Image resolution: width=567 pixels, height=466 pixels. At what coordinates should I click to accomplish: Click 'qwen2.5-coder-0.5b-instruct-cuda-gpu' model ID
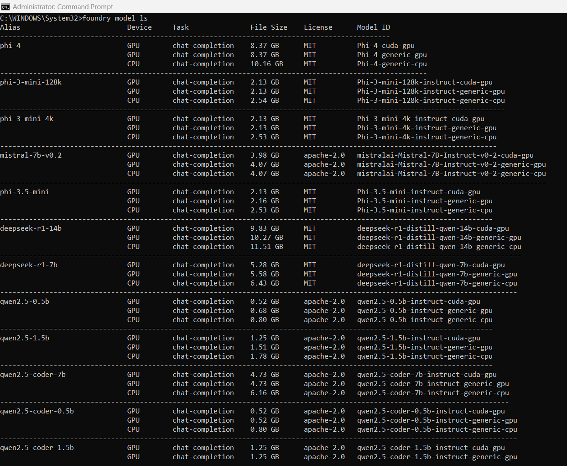[431, 411]
